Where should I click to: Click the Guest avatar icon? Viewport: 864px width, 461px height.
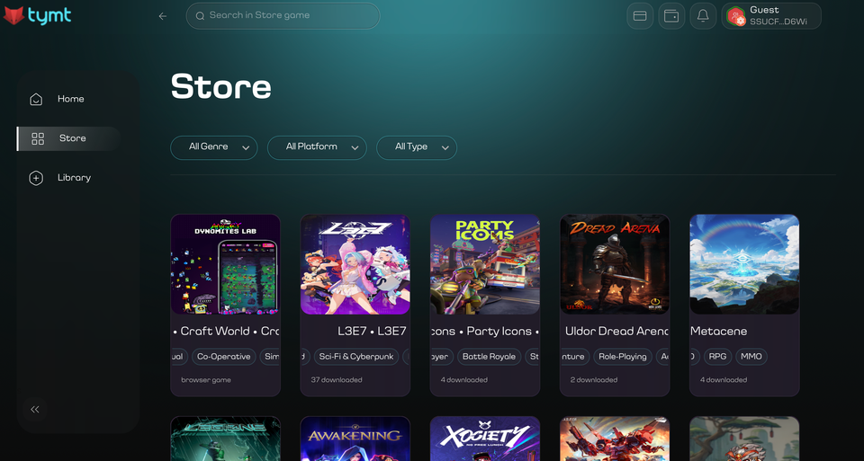(736, 16)
